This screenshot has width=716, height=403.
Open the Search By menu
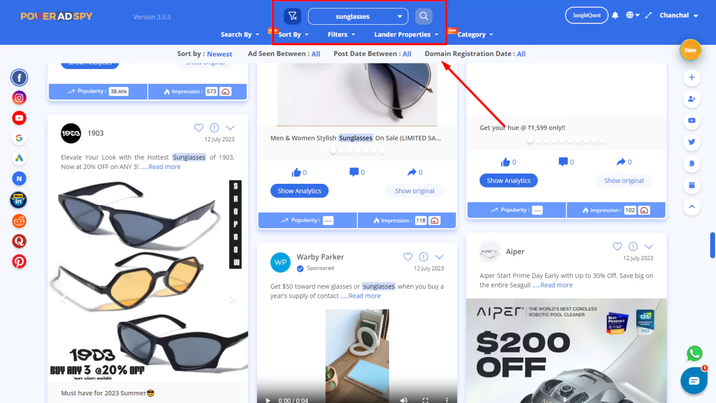click(x=240, y=35)
